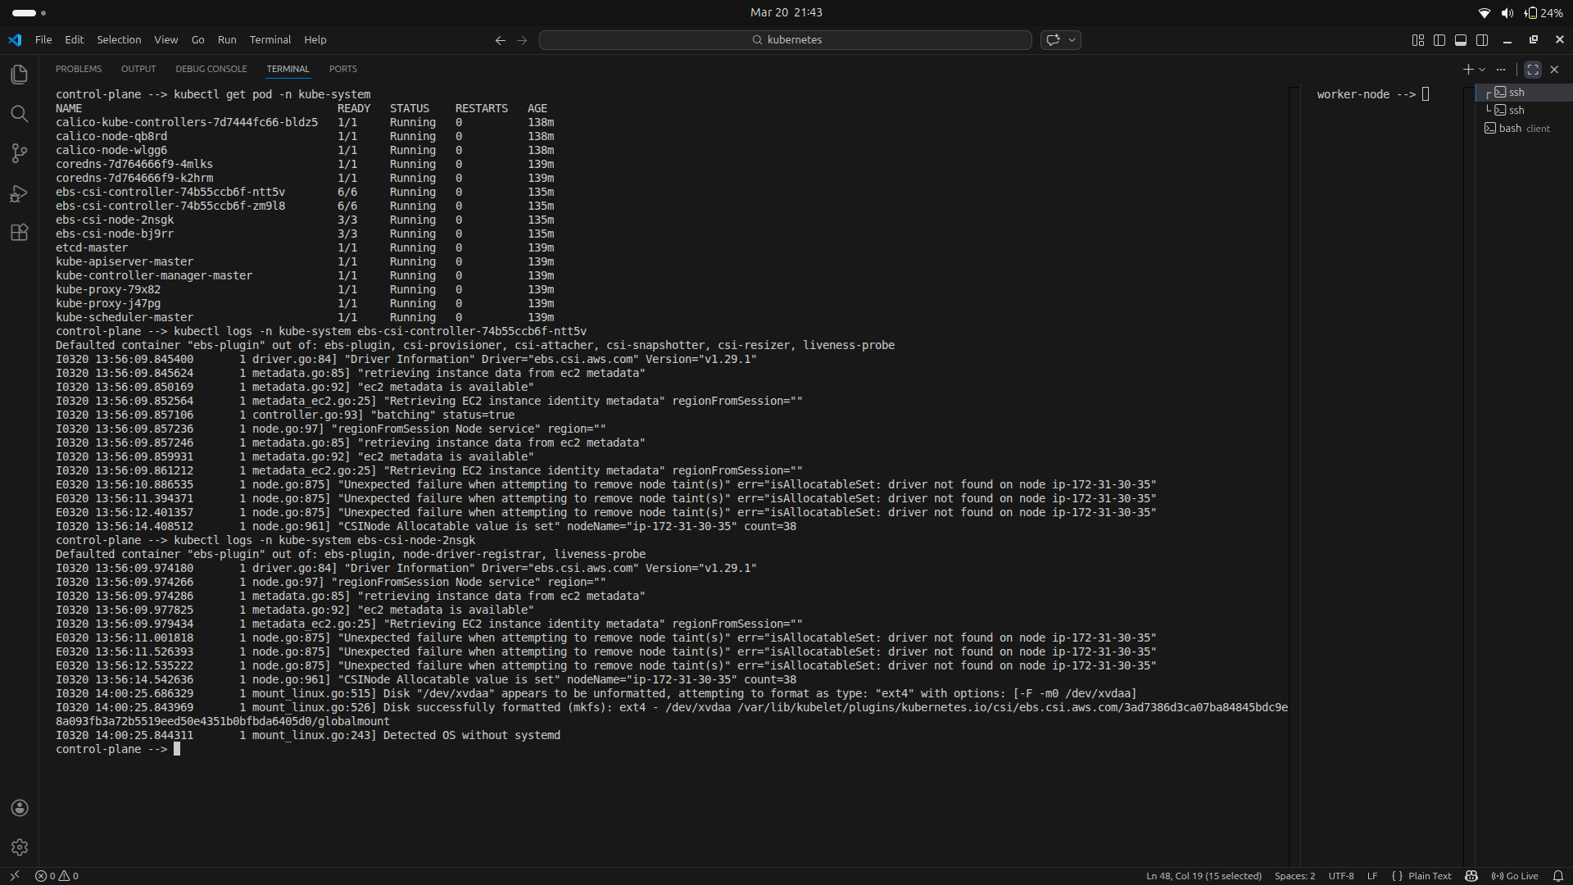1573x885 pixels.
Task: Open the Copilot chat icon
Action: 1053,40
